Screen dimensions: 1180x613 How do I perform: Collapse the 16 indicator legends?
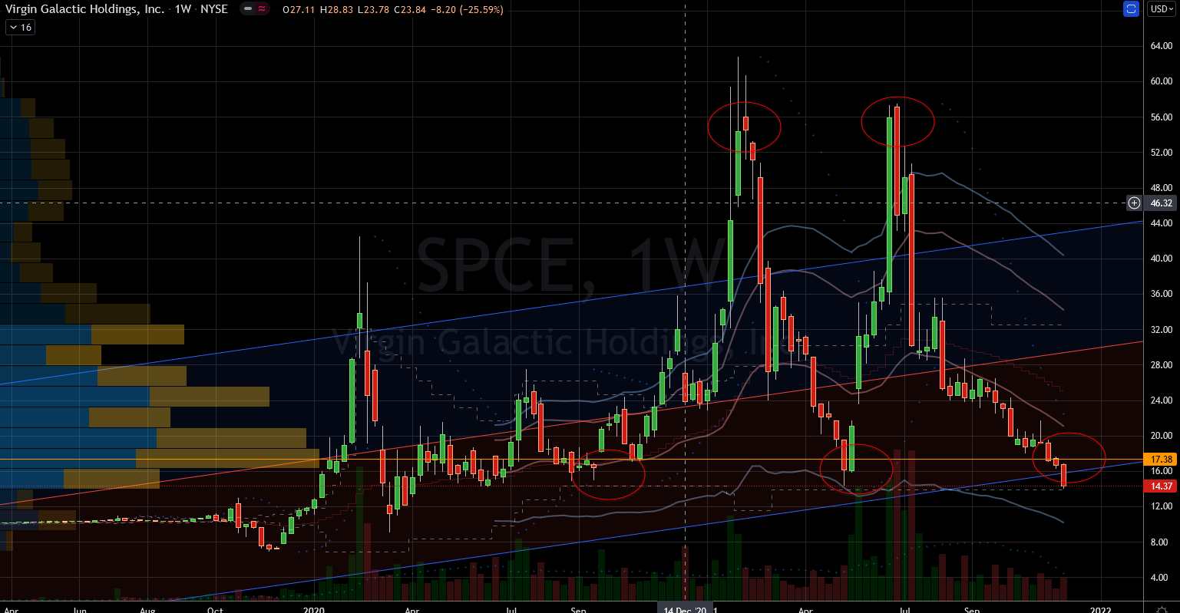click(20, 27)
